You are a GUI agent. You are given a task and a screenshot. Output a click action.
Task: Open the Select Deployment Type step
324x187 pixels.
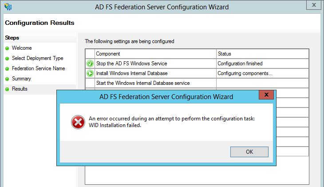[x=37, y=58]
